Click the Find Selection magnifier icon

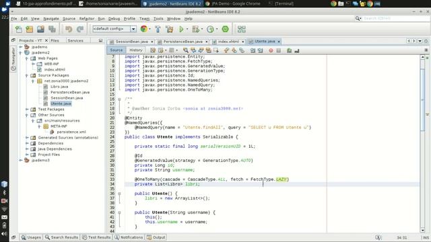[186, 50]
